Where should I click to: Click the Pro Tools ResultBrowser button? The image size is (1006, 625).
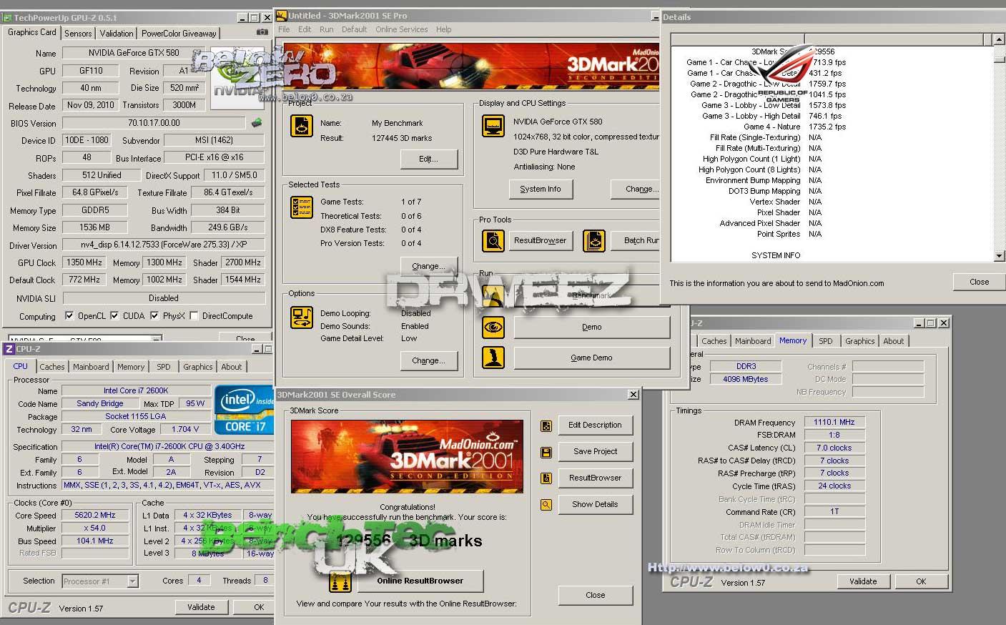pyautogui.click(x=541, y=240)
